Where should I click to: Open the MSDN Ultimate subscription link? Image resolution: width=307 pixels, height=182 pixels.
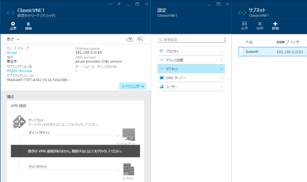tap(19, 71)
